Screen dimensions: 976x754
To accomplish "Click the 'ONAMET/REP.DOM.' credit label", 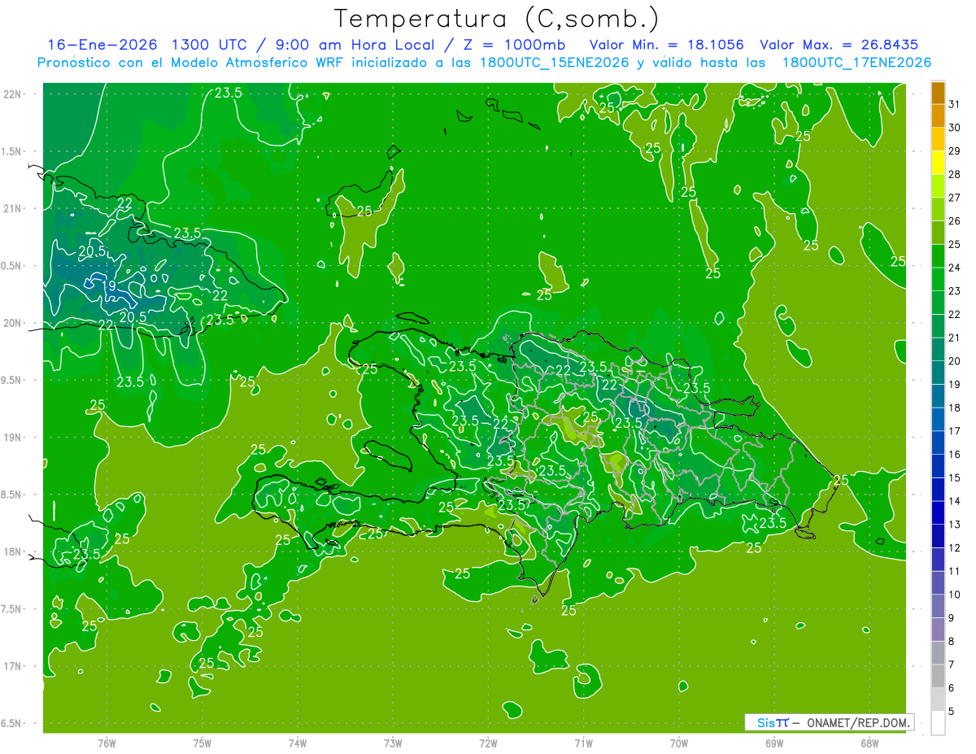I will tap(857, 722).
